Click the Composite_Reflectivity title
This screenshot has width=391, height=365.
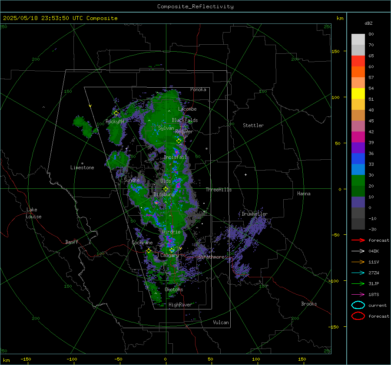tap(195, 7)
